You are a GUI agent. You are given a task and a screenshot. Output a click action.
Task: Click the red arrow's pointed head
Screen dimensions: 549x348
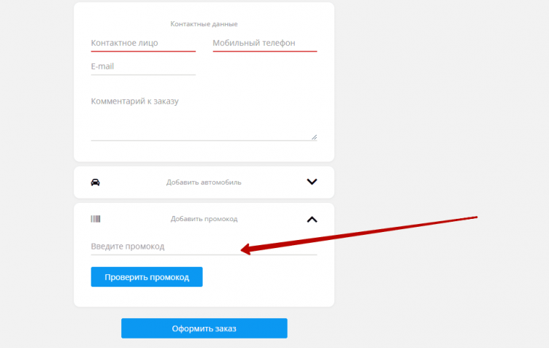tap(244, 250)
